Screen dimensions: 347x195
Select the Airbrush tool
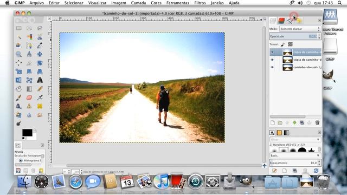[x=40, y=97]
